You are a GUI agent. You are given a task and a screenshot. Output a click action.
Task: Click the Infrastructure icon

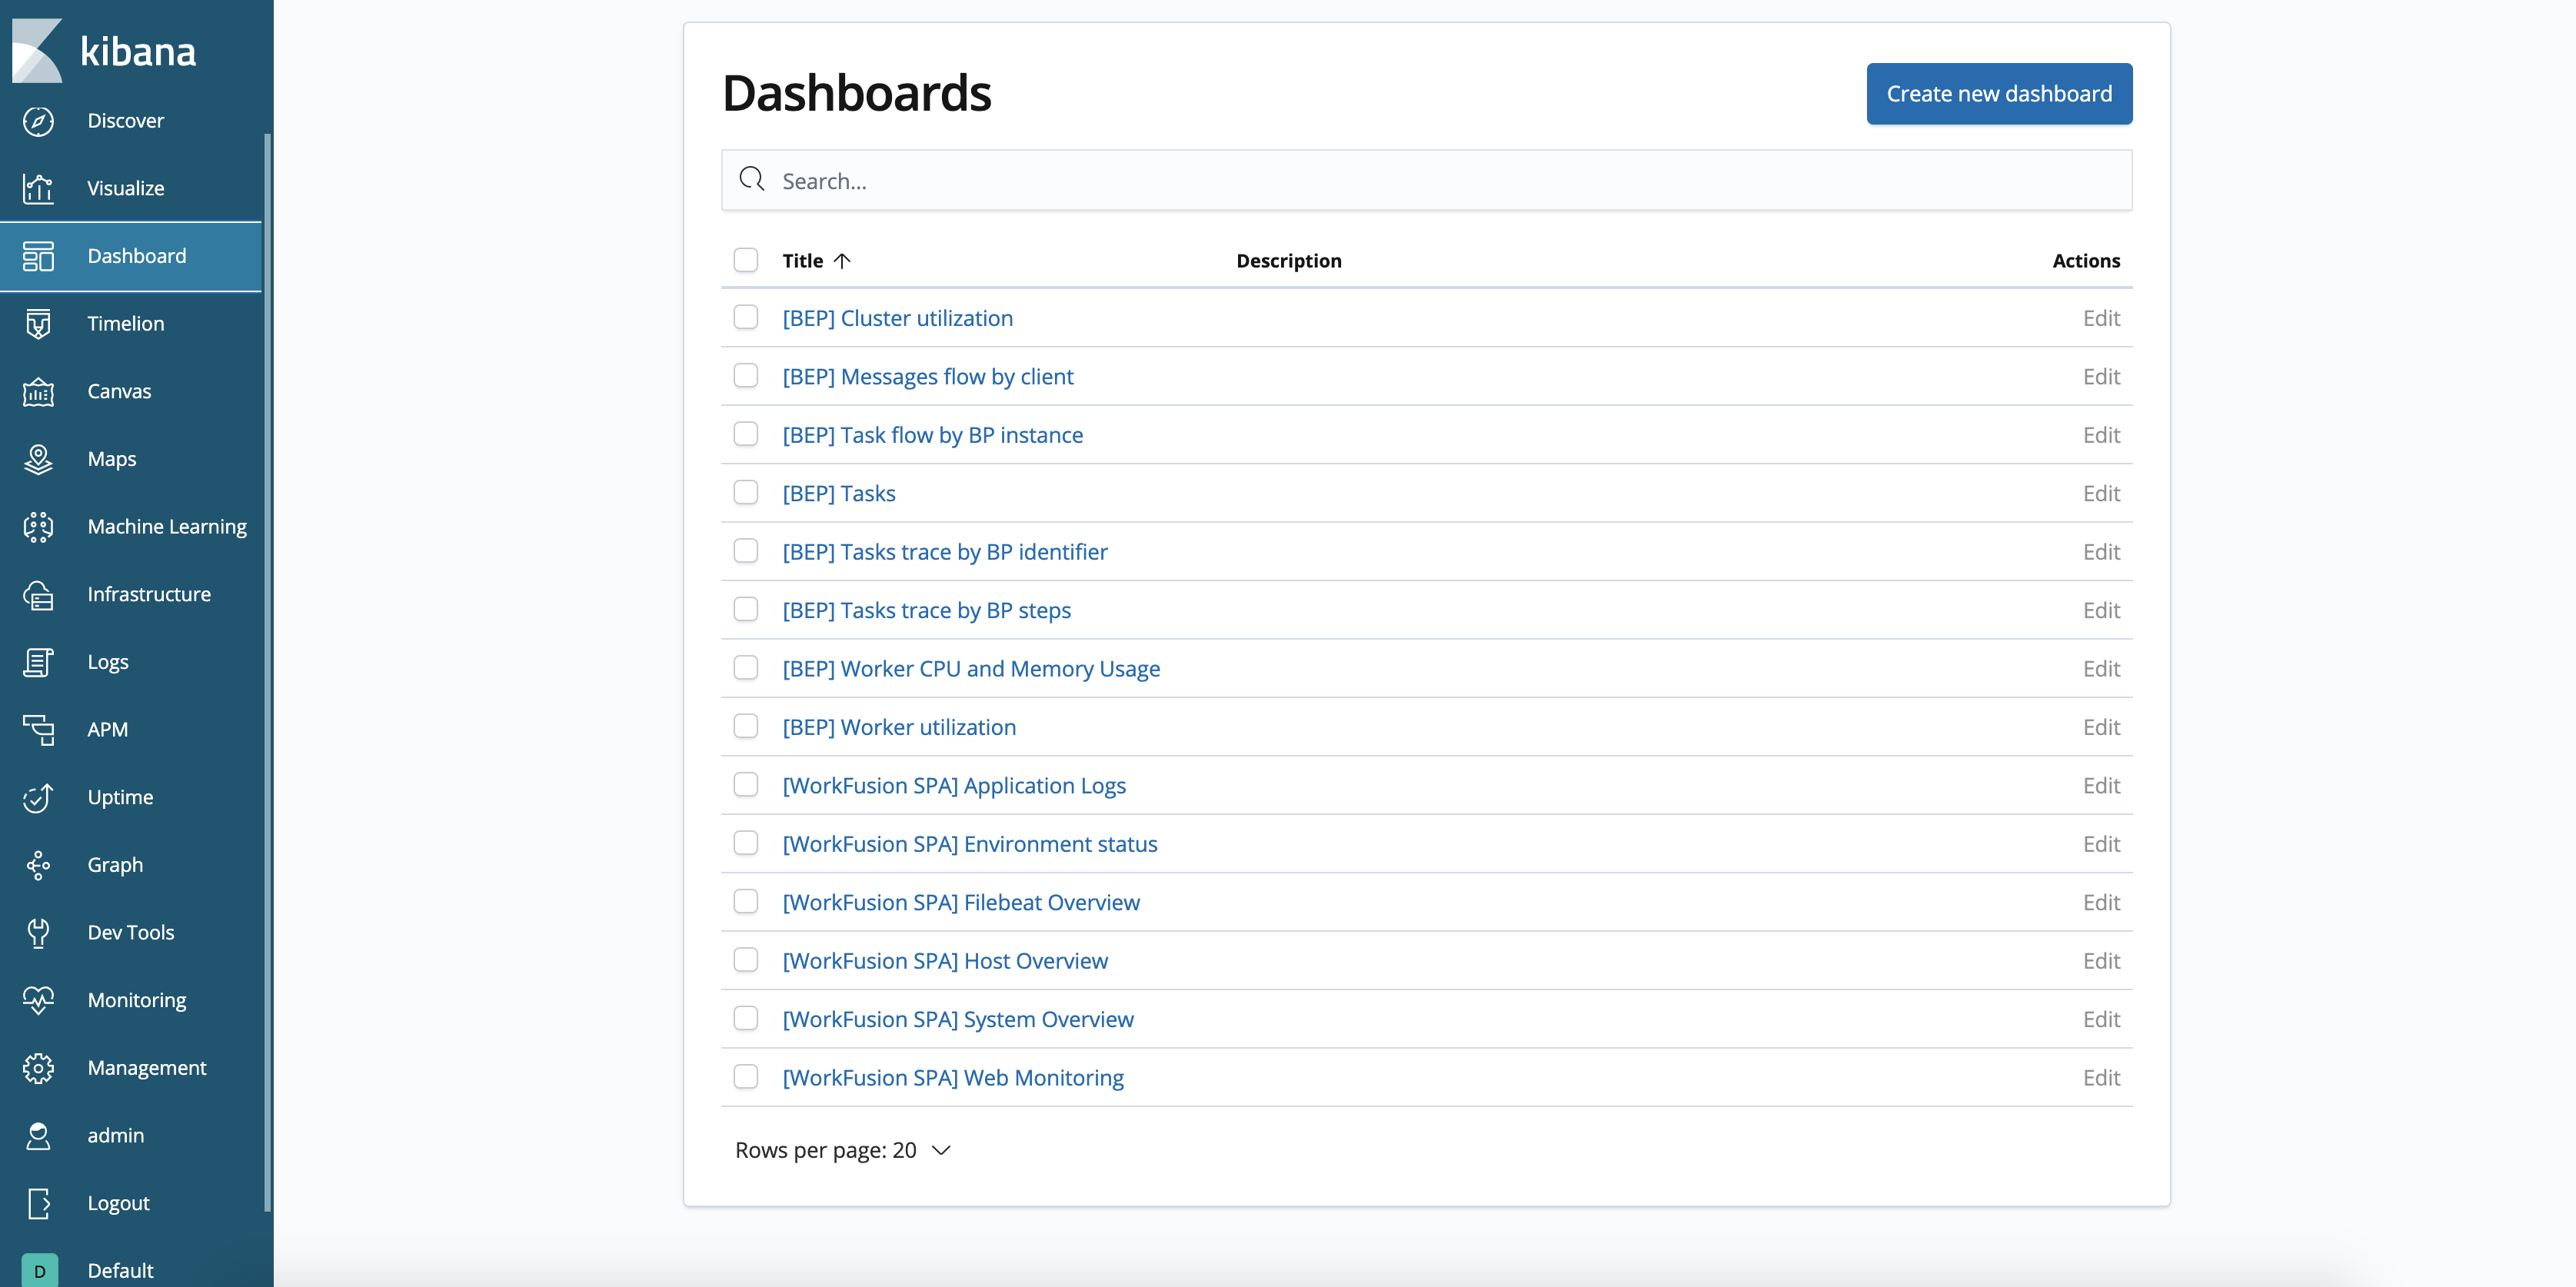tap(38, 594)
